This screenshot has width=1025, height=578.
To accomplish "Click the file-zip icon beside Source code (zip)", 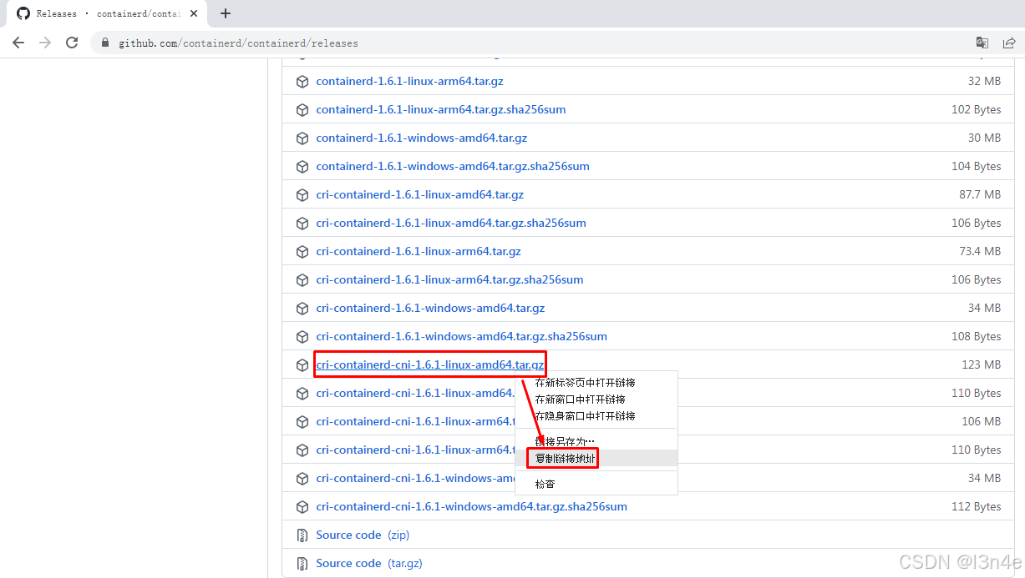I will pyautogui.click(x=302, y=535).
